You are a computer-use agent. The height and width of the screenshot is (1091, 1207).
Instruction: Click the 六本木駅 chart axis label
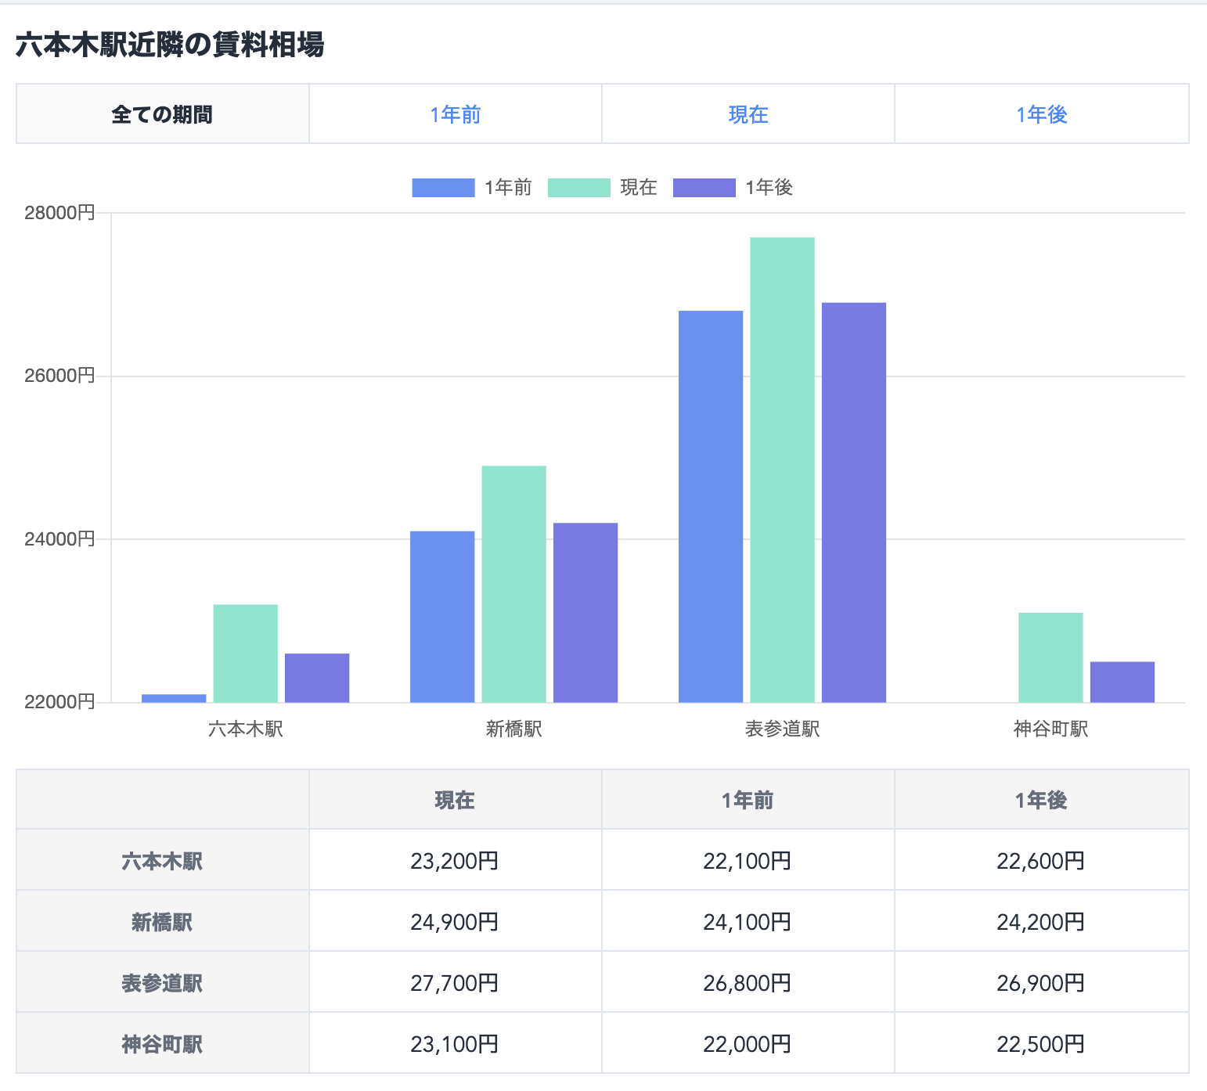246,729
